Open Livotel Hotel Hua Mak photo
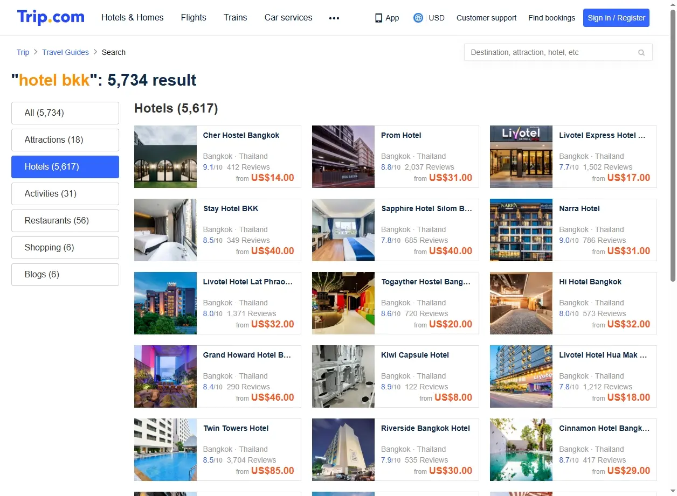This screenshot has width=677, height=496. tap(521, 376)
